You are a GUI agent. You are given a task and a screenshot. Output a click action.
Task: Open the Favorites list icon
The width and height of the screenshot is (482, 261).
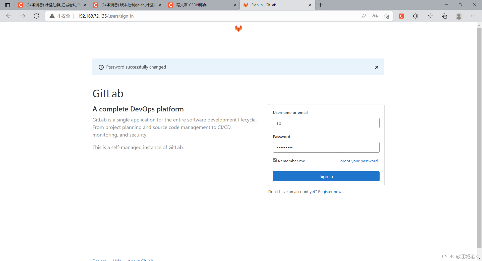431,16
